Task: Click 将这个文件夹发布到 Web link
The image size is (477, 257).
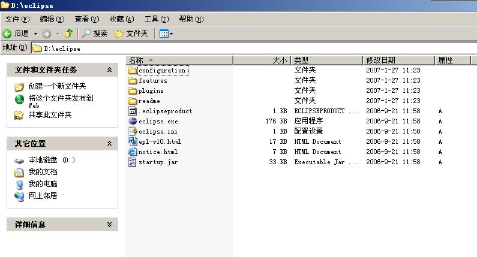Action: coord(61,101)
